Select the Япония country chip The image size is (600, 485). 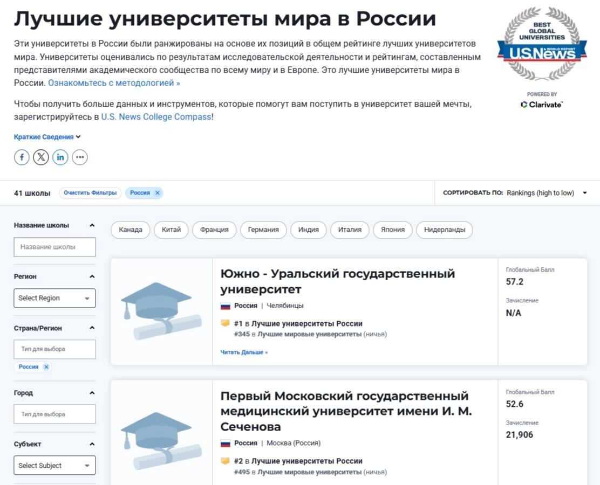click(393, 230)
